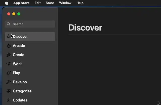Open the Edit menu

[x=37, y=3]
